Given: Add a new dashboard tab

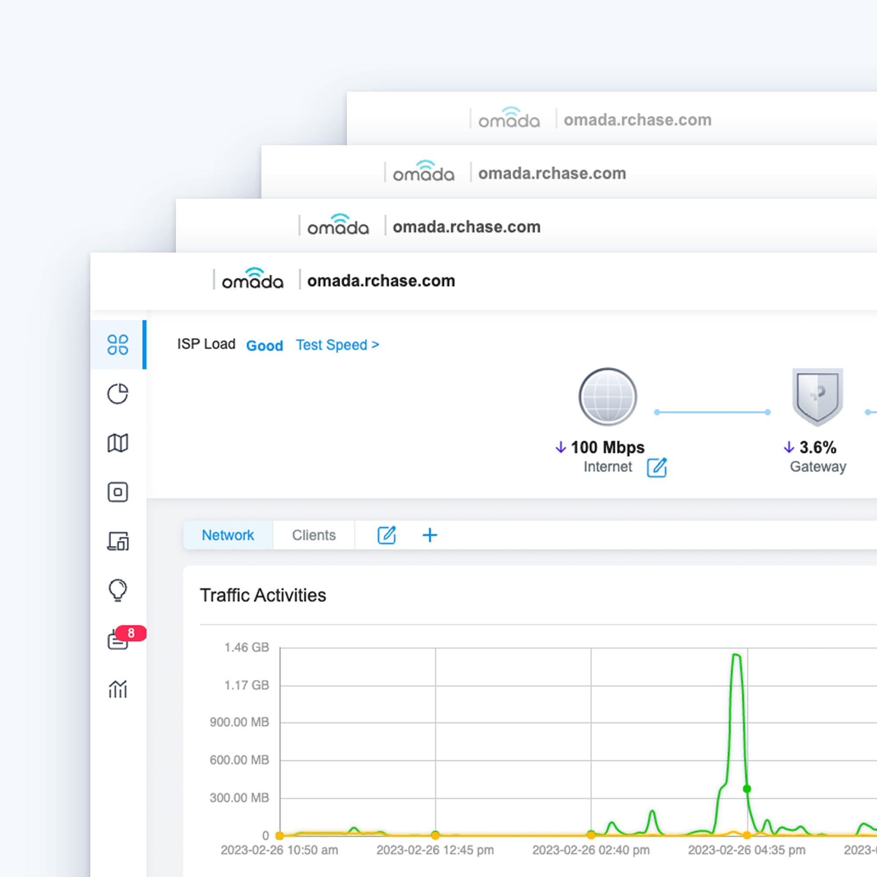Looking at the screenshot, I should pos(429,535).
